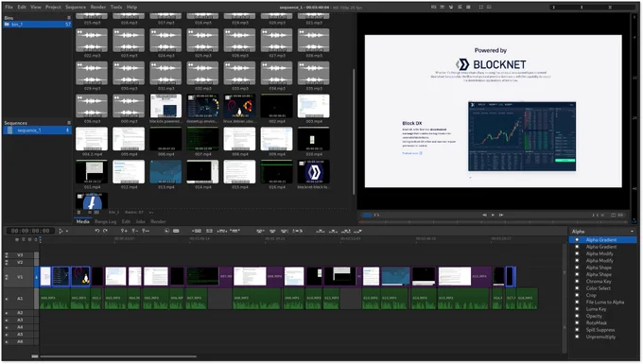Select the first Alpha Gradient filter
The width and height of the screenshot is (643, 364).
click(603, 240)
